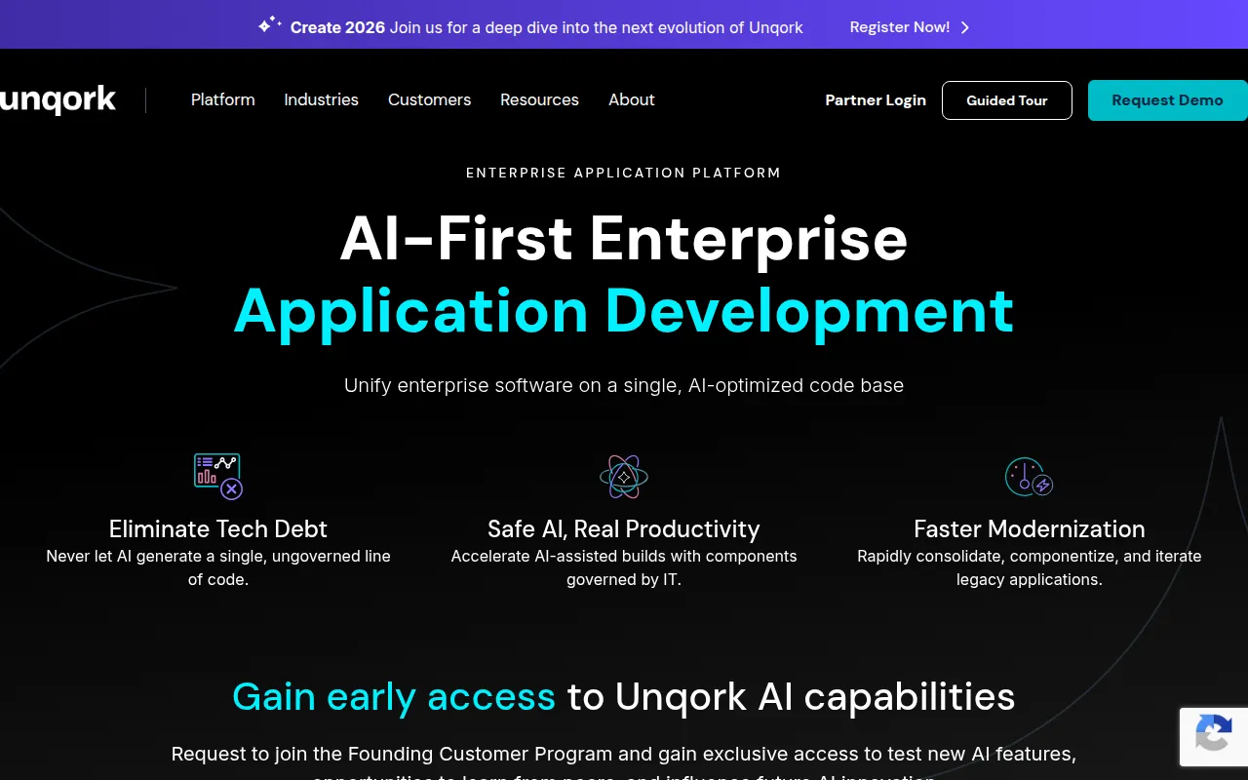Click the Founding Customer Program paragraph
The height and width of the screenshot is (780, 1248).
(x=624, y=762)
